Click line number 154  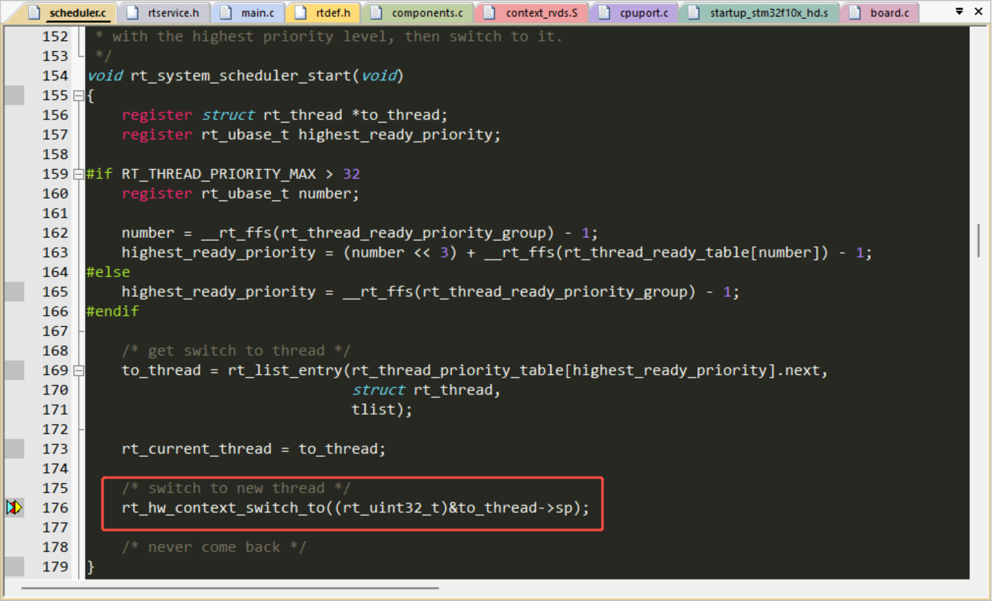55,76
